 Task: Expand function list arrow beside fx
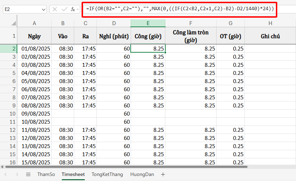click(78, 10)
